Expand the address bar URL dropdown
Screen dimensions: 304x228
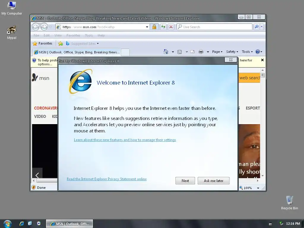click(147, 27)
